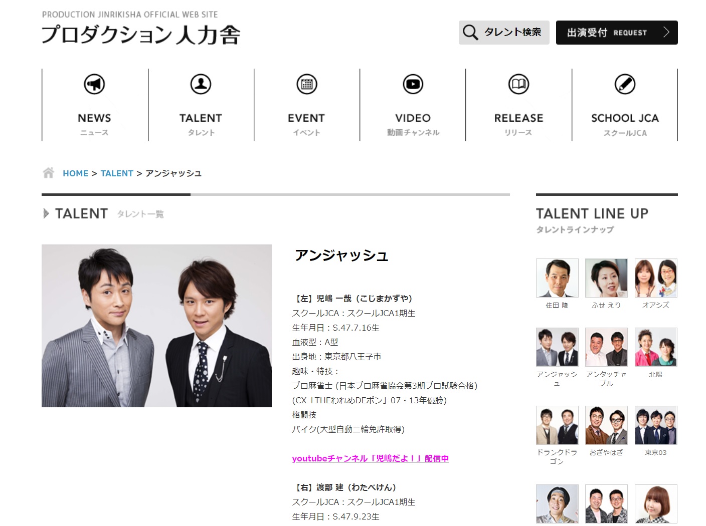Screen dimensions: 706x526
Task: Click triangle marker beside TALENT heading
Action: coord(46,213)
